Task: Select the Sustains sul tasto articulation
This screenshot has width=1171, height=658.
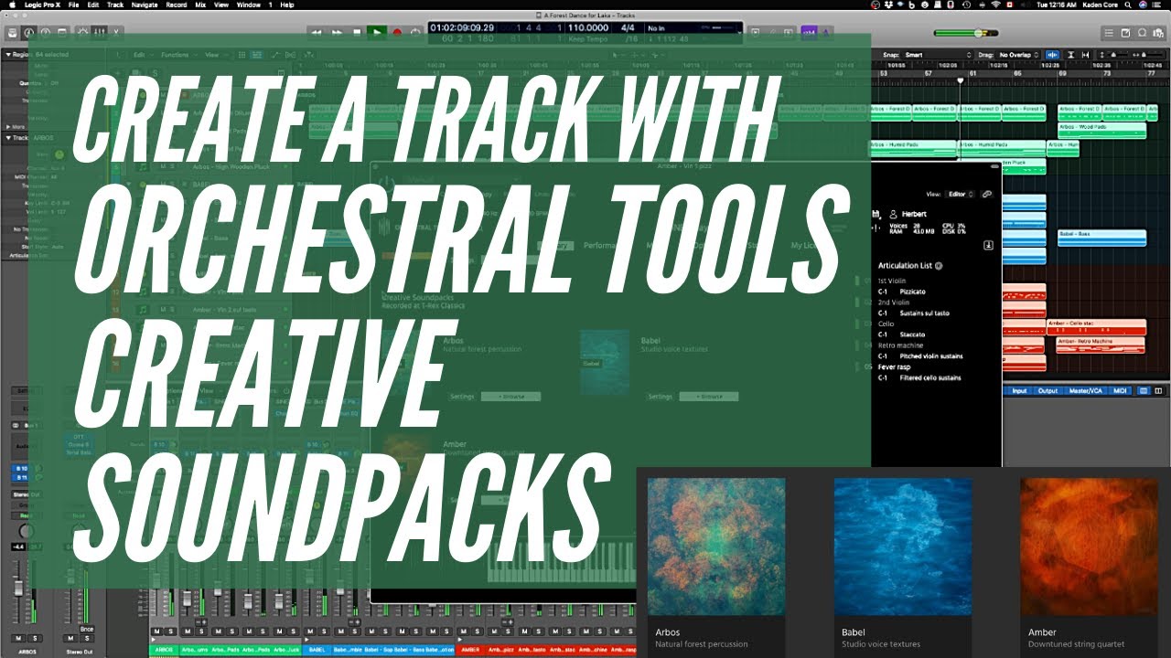Action: click(924, 313)
